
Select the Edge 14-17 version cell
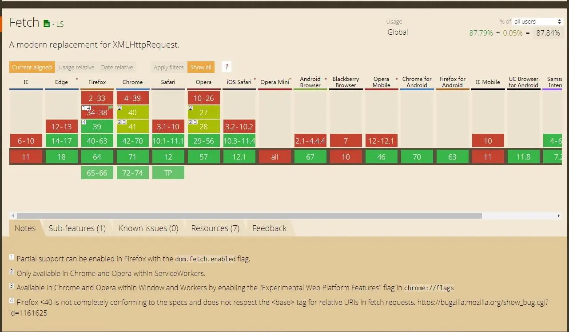click(61, 141)
